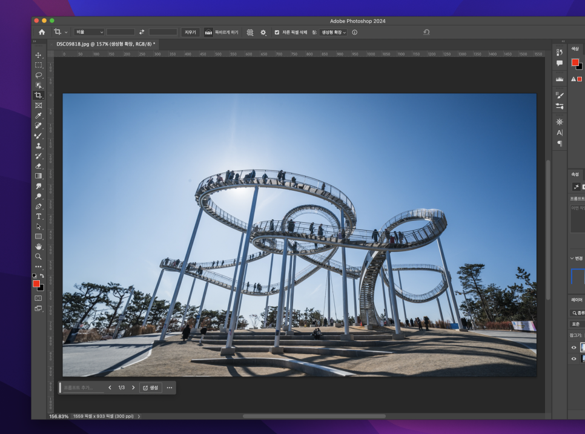This screenshot has height=434, width=585.
Task: Open the History panel icon
Action: (x=559, y=53)
